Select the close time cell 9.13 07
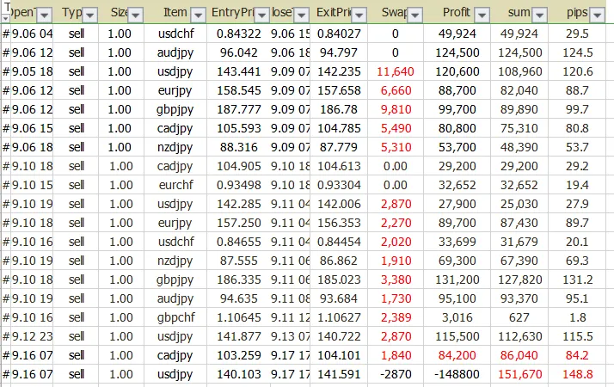 (x=290, y=336)
